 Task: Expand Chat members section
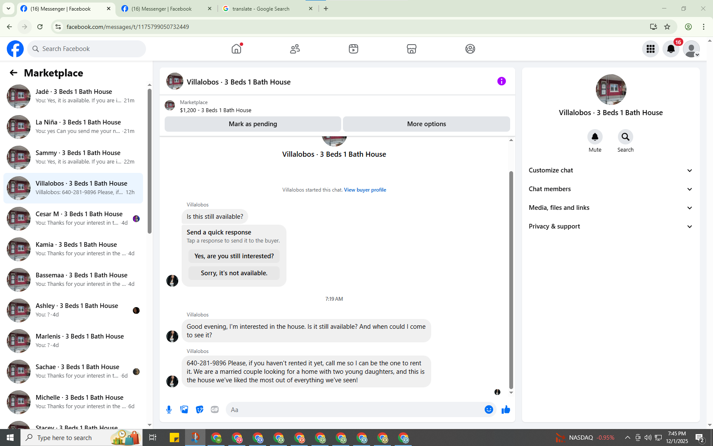611,189
